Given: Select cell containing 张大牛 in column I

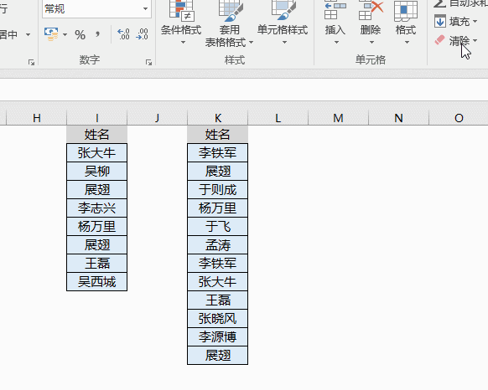Looking at the screenshot, I should click(x=96, y=152).
